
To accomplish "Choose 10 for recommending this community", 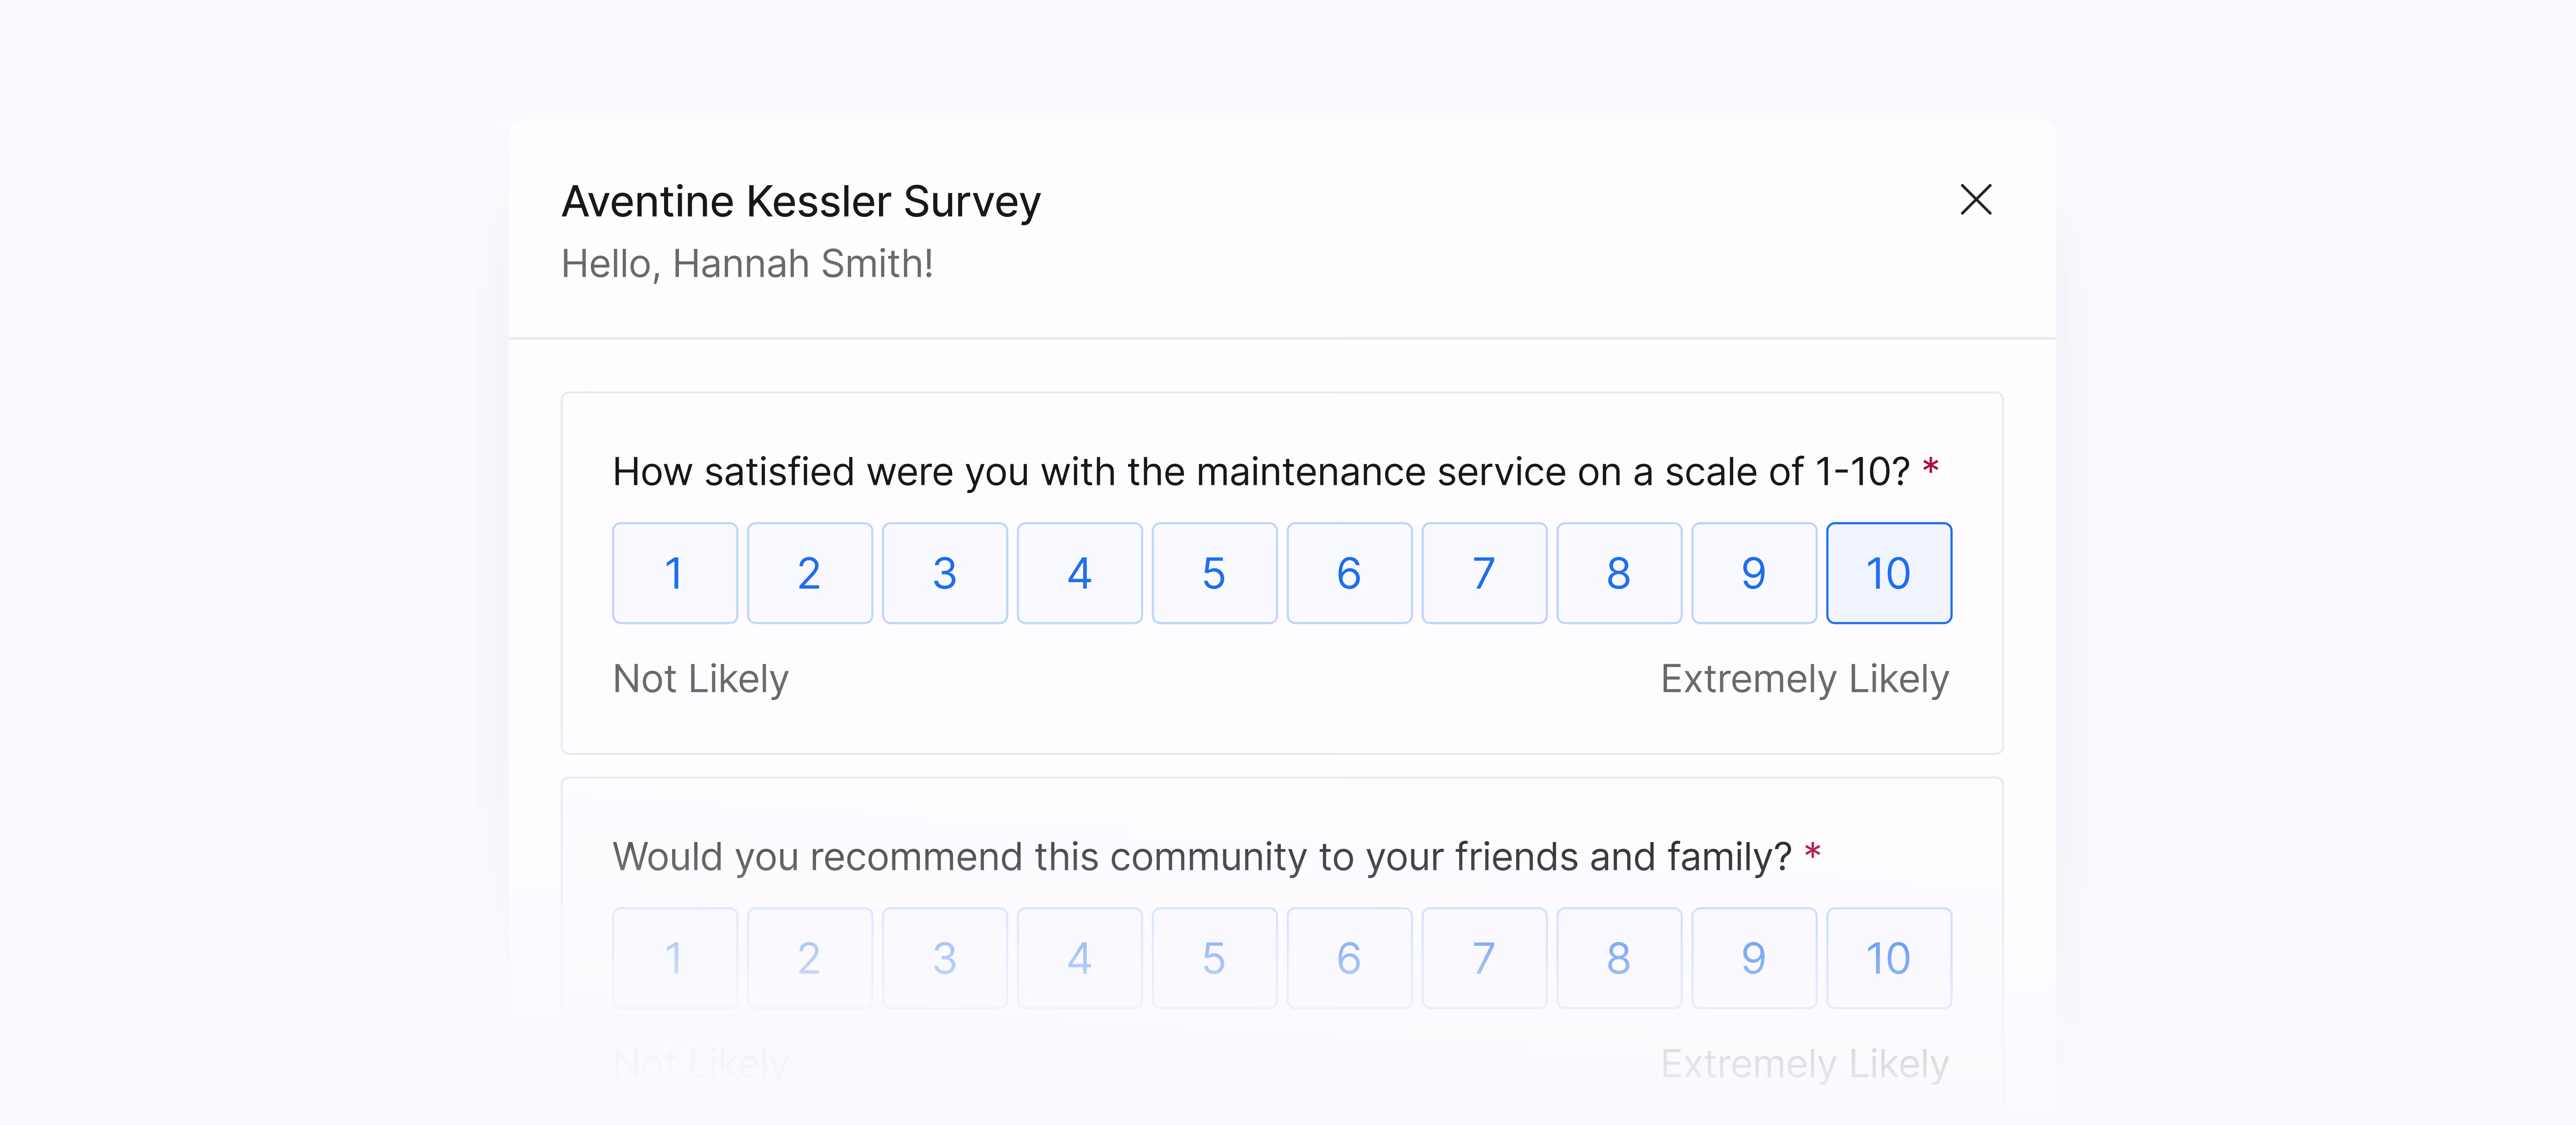I will (x=1889, y=958).
